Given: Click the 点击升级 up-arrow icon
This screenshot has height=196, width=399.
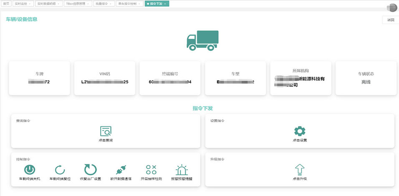Looking at the screenshot, I should [x=300, y=170].
